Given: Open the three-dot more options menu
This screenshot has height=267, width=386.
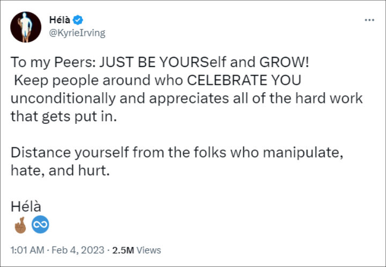Looking at the screenshot, I should pos(369,20).
